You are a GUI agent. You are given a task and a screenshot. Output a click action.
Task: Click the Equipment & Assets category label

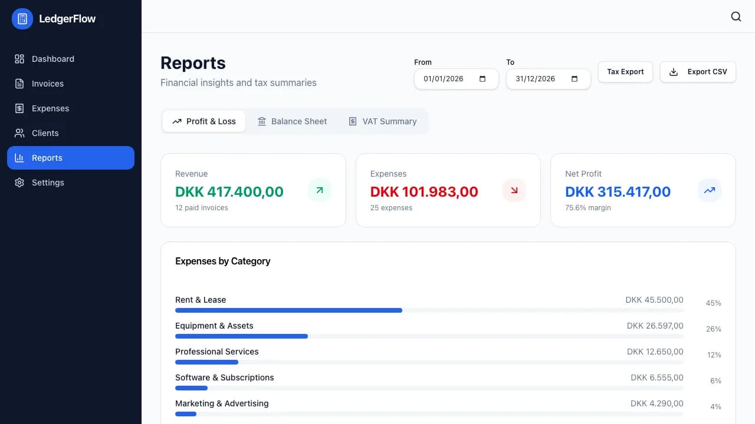point(214,326)
